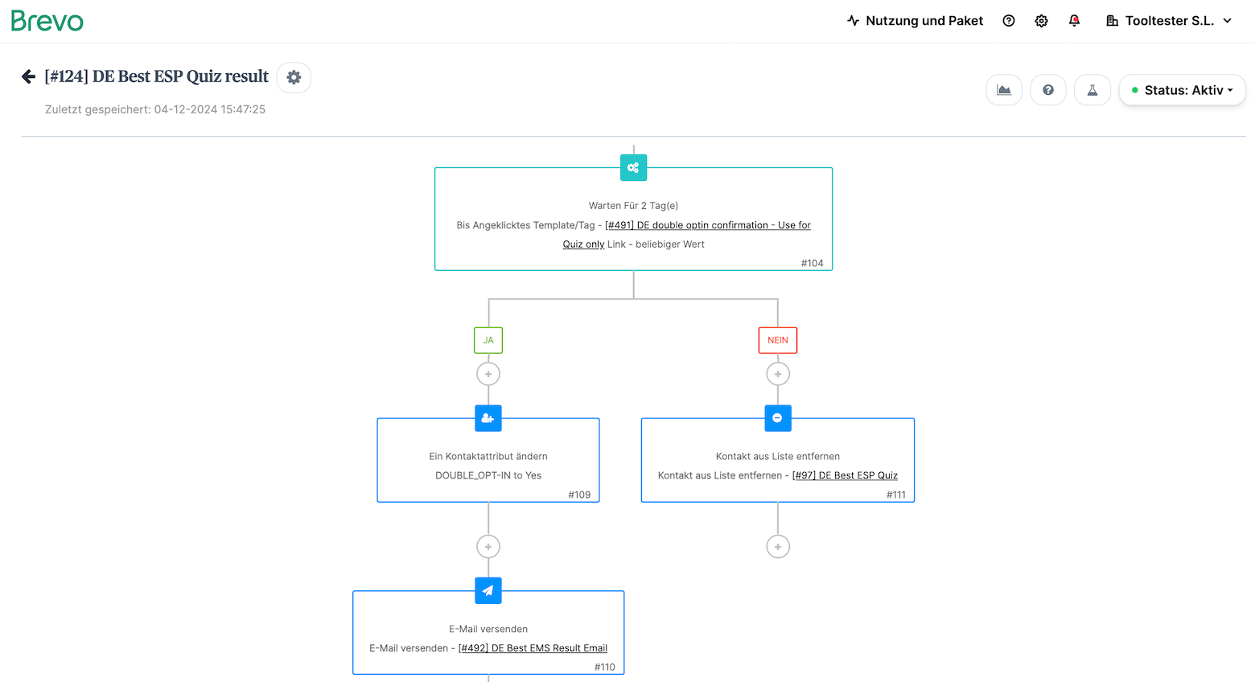This screenshot has width=1255, height=682.
Task: Open the DE double optin confirmation template link
Action: tap(707, 225)
